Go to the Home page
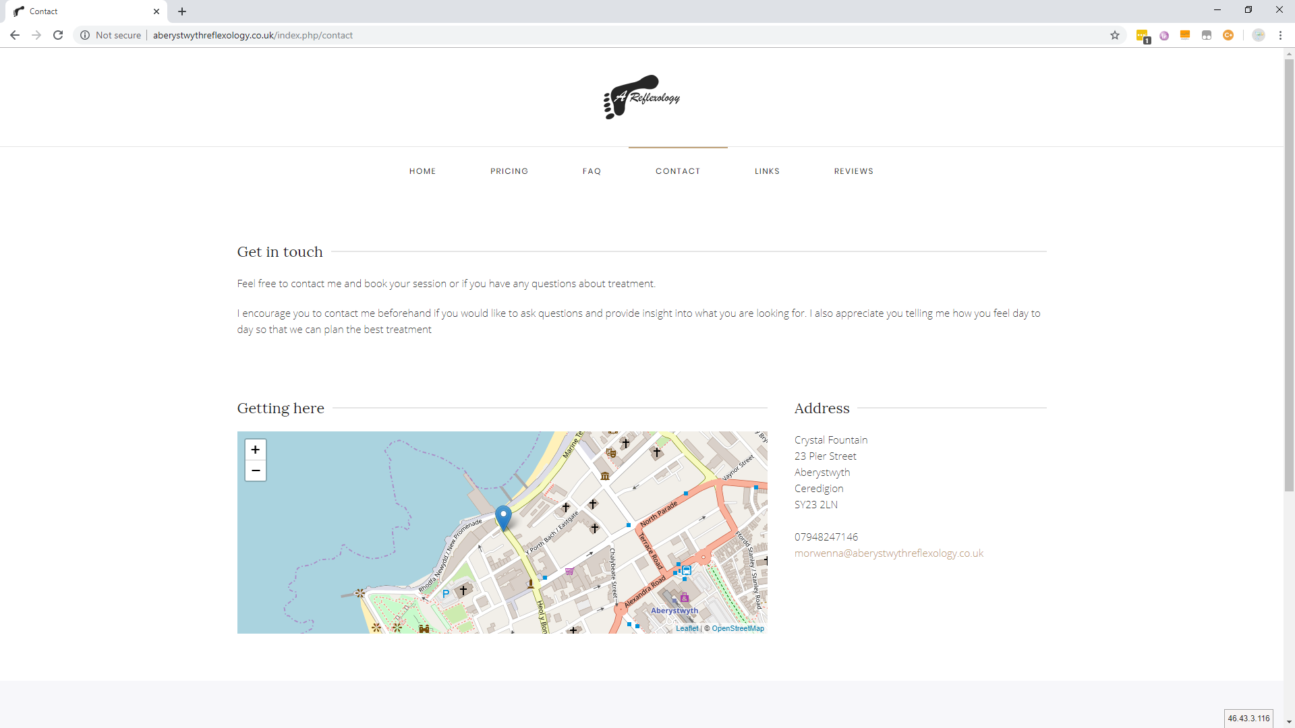Viewport: 1295px width, 728px height. point(422,171)
